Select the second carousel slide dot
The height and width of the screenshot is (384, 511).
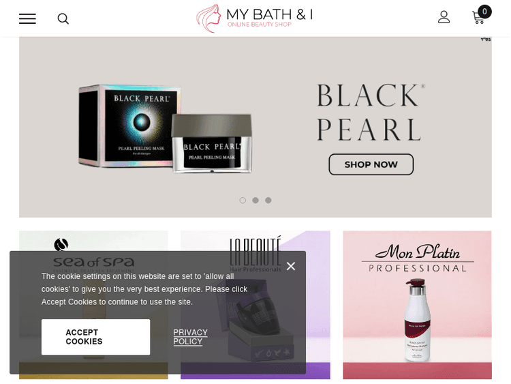click(255, 201)
